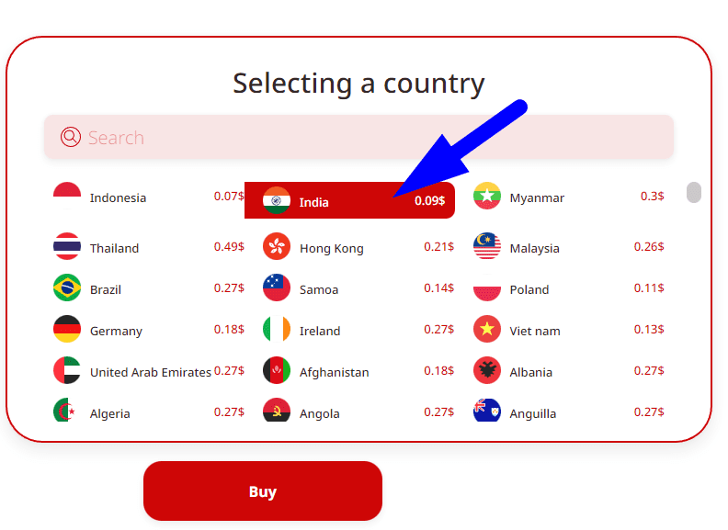The width and height of the screenshot is (728, 530).
Task: Click the magnifier search icon
Action: click(71, 138)
